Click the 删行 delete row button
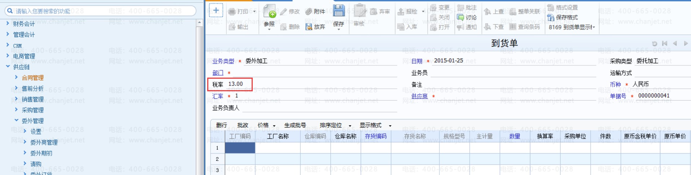Viewport: 691px width, 175px height. coord(221,125)
